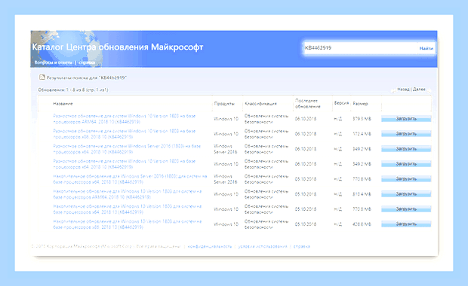The height and width of the screenshot is (286, 468).
Task: Open Накопительное обновление Windows 10 ARM64 link
Action: (128, 194)
